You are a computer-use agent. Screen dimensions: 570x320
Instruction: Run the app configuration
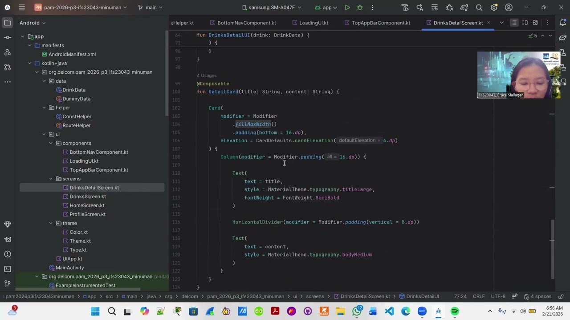pos(347,8)
